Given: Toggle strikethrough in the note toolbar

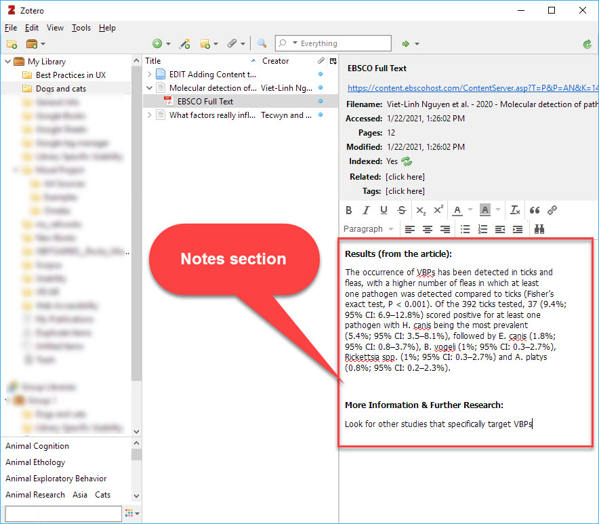Looking at the screenshot, I should [401, 210].
